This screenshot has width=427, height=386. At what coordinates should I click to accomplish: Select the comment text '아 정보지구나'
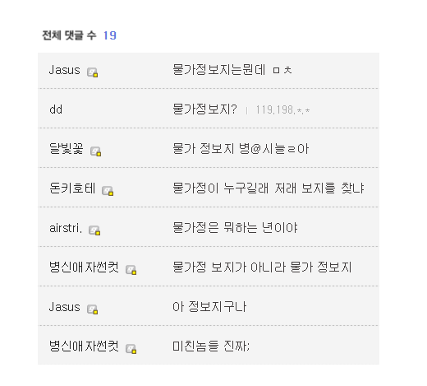pyautogui.click(x=209, y=307)
